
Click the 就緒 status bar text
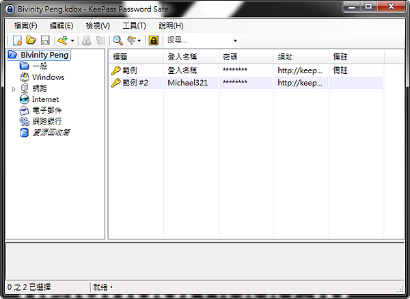[103, 287]
